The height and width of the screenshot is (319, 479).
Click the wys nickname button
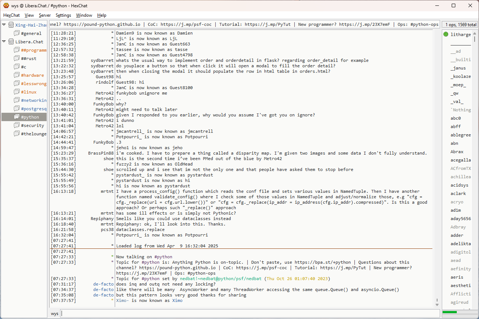(x=55, y=314)
